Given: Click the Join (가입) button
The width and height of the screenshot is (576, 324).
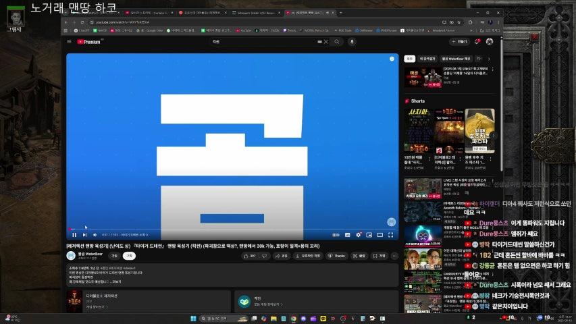Looking at the screenshot, I should (x=114, y=256).
